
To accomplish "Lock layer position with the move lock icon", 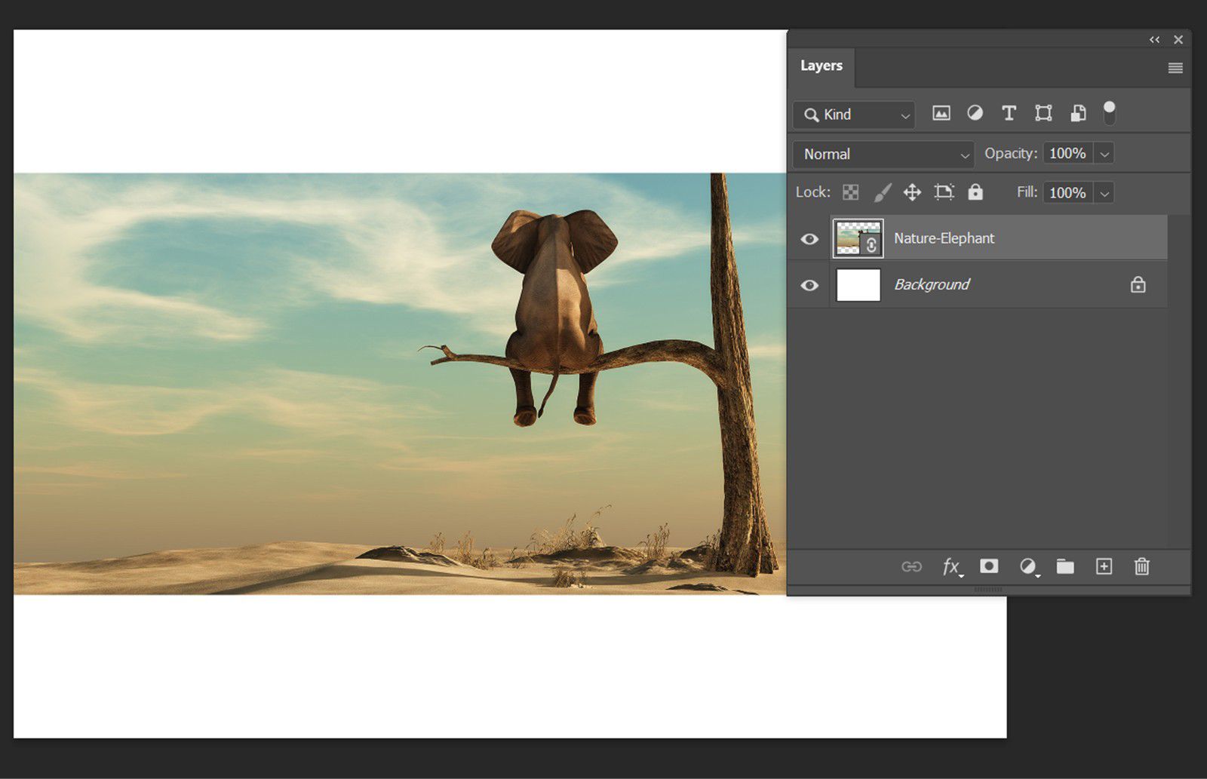I will tap(912, 192).
